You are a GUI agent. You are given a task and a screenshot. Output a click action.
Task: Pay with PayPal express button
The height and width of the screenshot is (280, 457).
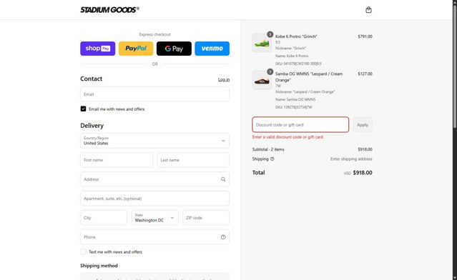tap(136, 49)
